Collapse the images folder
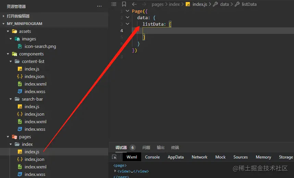294x178 pixels. tap(11, 39)
